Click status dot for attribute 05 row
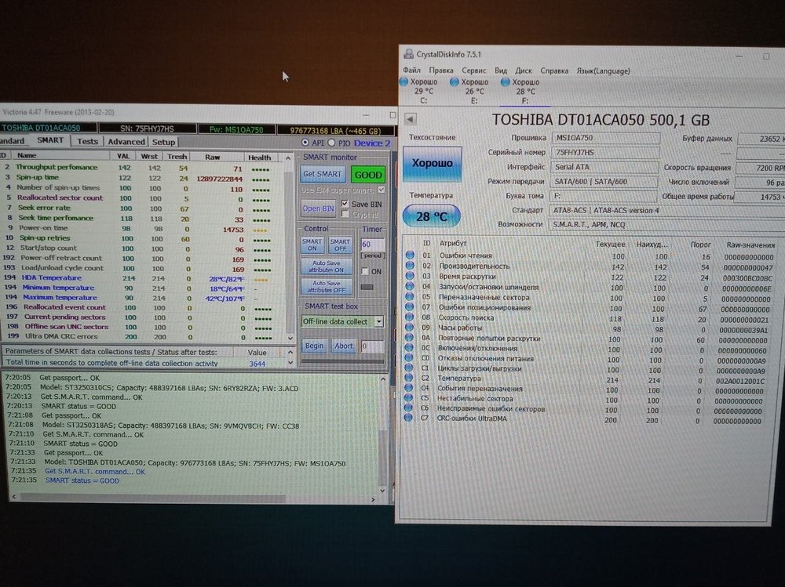Viewport: 785px width, 587px height. click(409, 297)
